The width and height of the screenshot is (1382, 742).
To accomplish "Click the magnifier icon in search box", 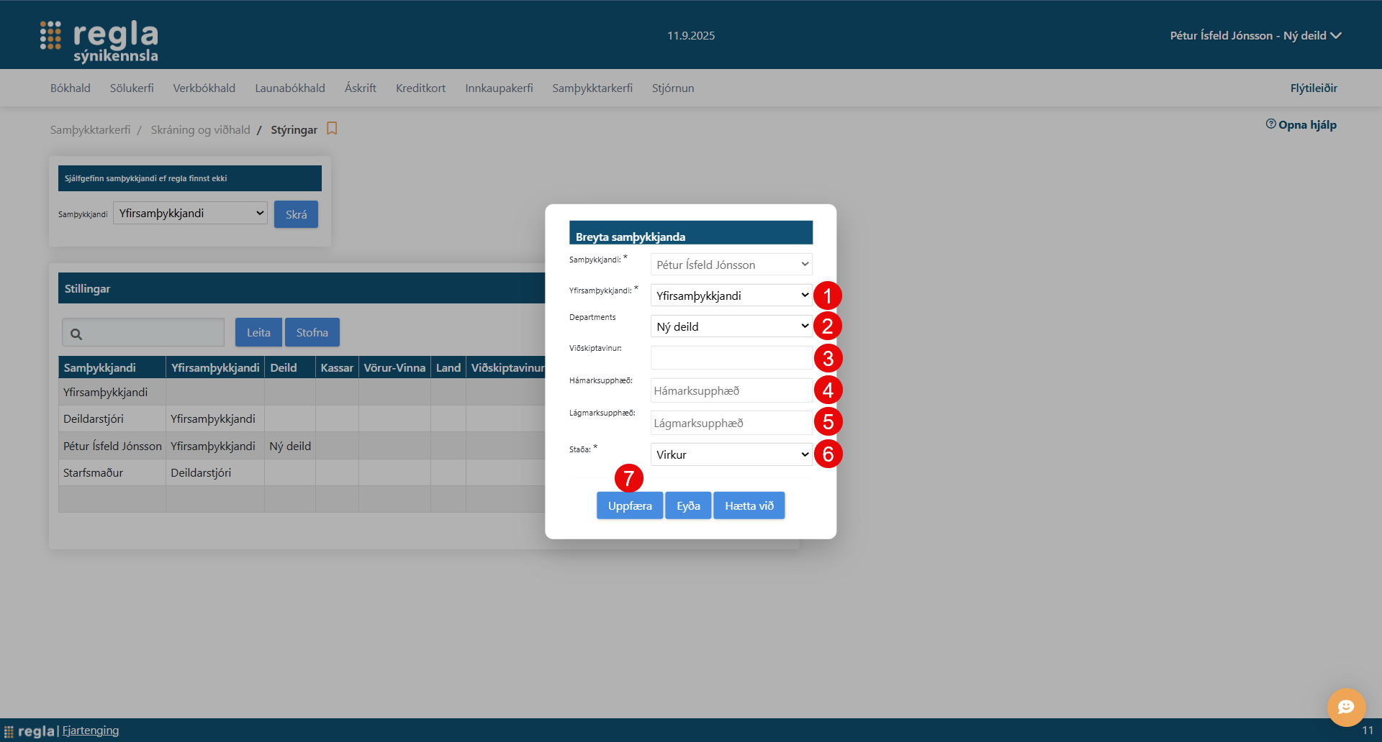I will pos(76,334).
